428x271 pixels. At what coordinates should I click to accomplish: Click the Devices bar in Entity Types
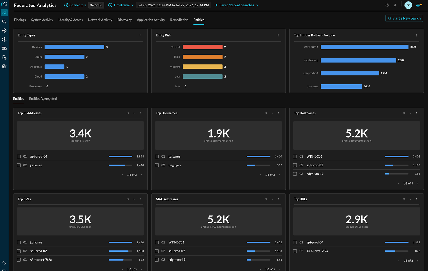74,47
